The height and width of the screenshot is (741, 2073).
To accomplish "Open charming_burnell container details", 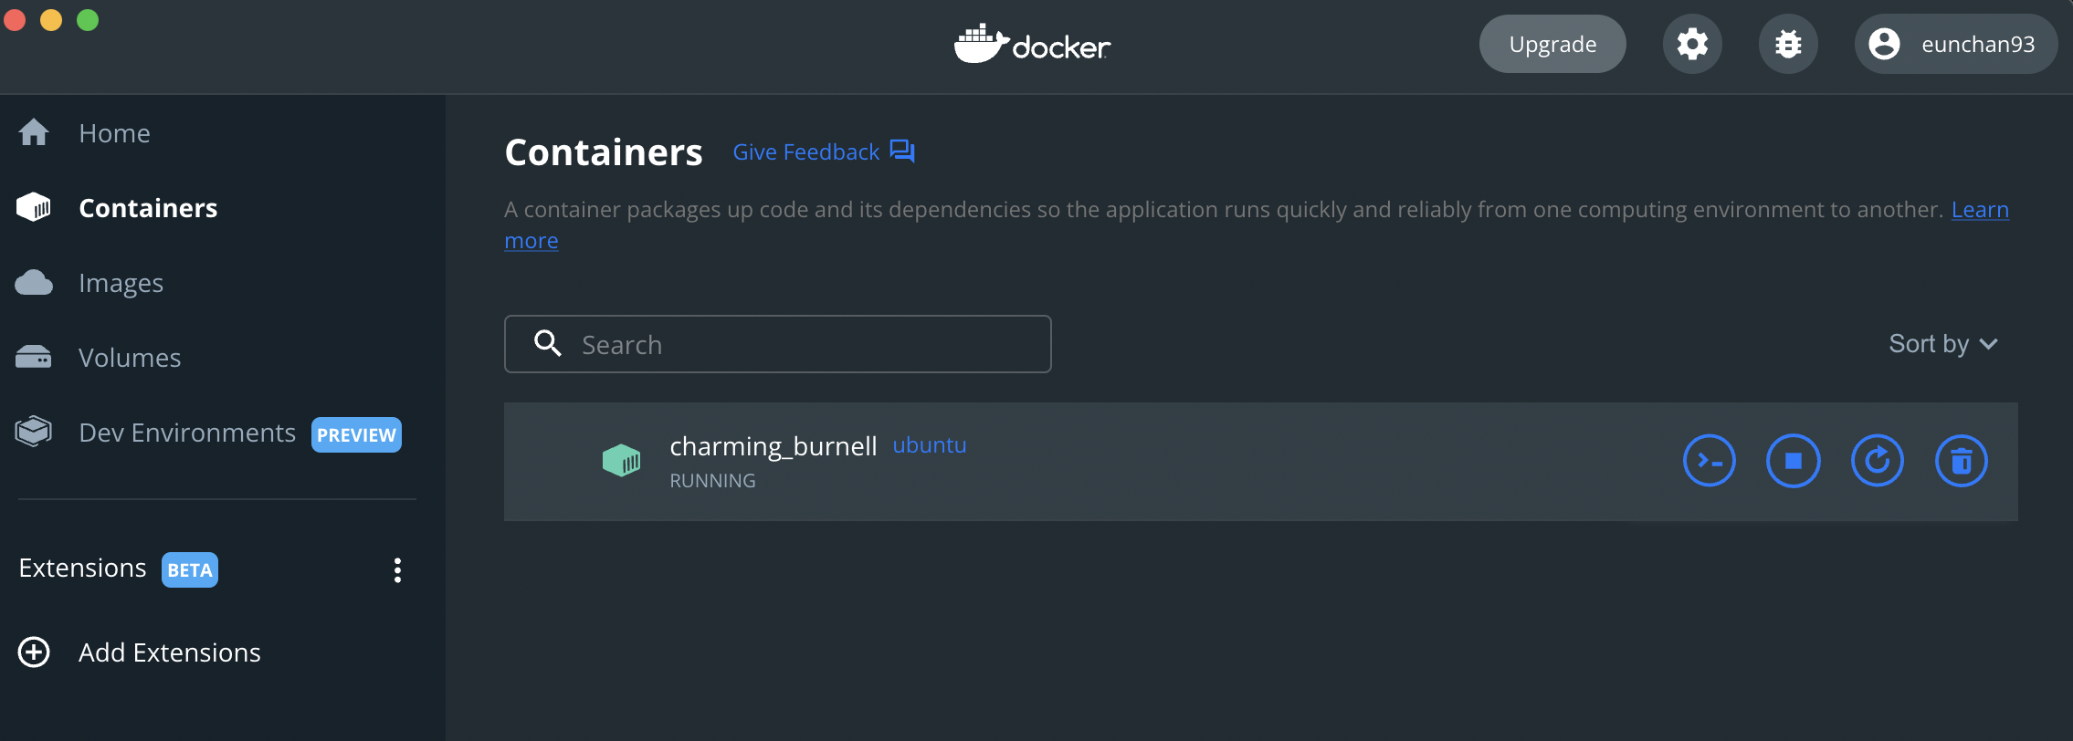I will [x=773, y=446].
